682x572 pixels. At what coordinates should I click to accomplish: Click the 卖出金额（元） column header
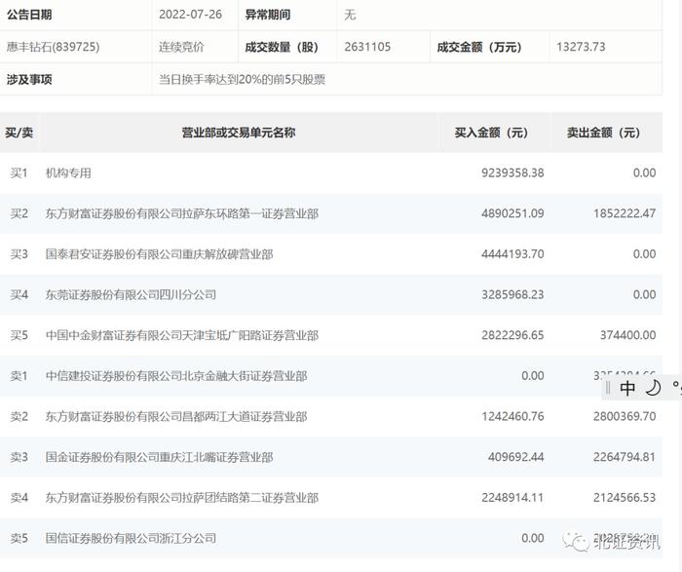pos(603,133)
